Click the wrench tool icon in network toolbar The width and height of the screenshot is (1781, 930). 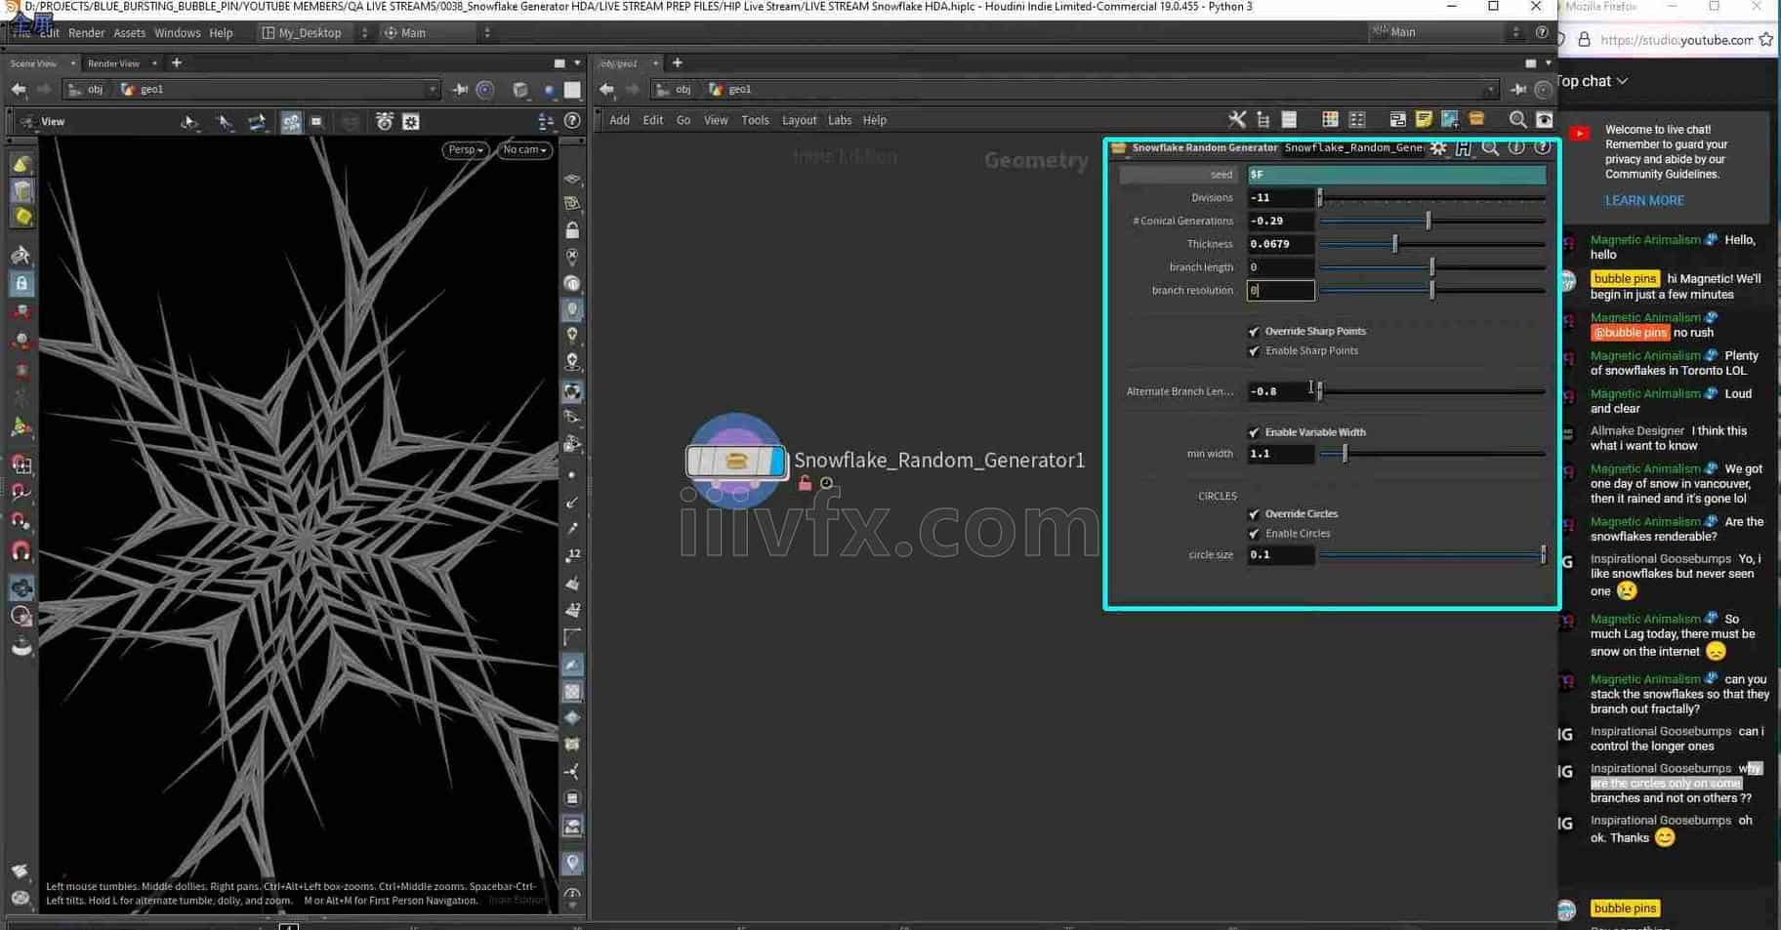1237,120
